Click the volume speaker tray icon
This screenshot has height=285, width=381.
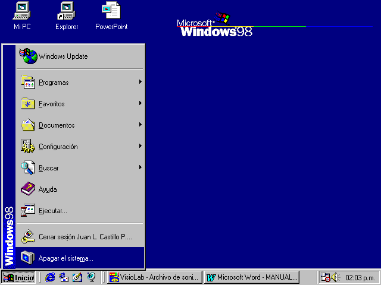tap(335, 277)
